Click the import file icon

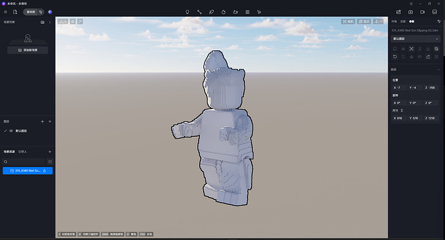pos(15,12)
